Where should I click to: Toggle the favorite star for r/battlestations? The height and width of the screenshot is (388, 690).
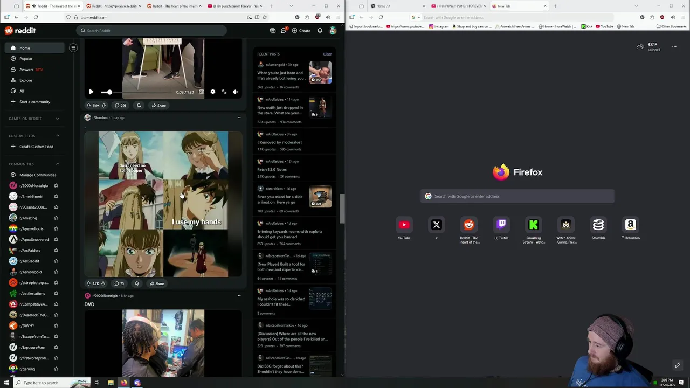click(56, 293)
